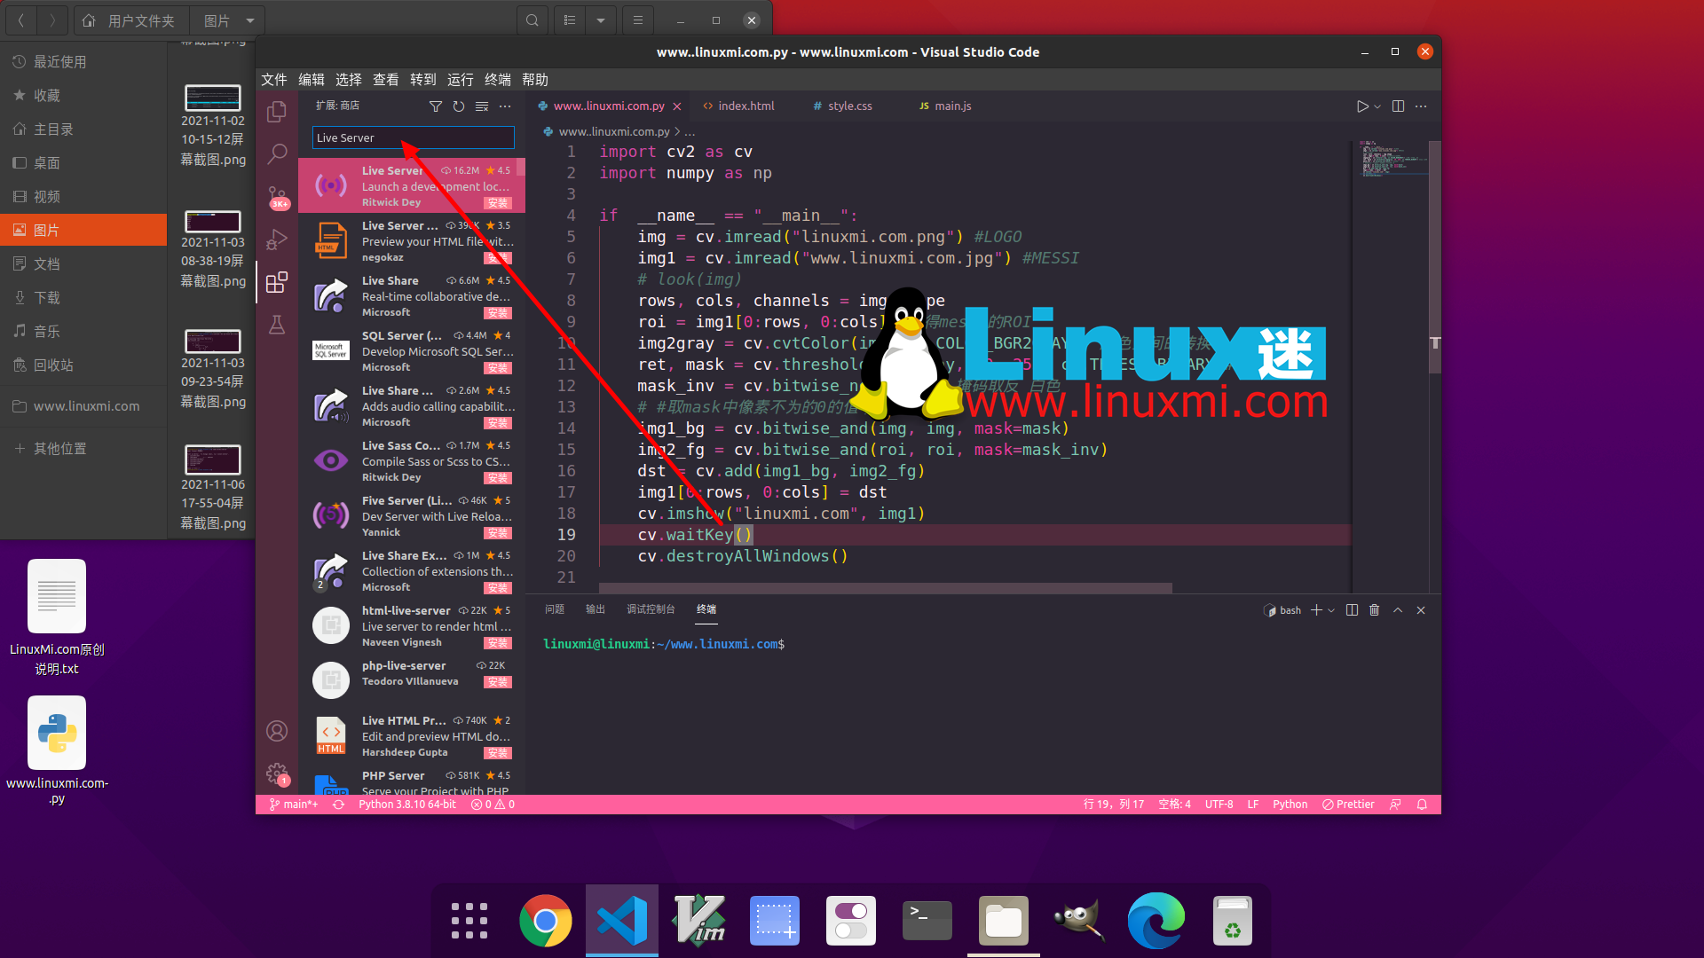Install the Live Sass Compiler extension
Viewport: 1704px width, 958px height.
[x=498, y=478]
